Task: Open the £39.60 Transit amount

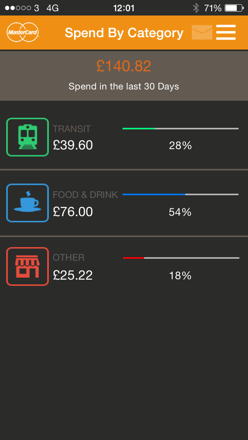Action: [73, 145]
